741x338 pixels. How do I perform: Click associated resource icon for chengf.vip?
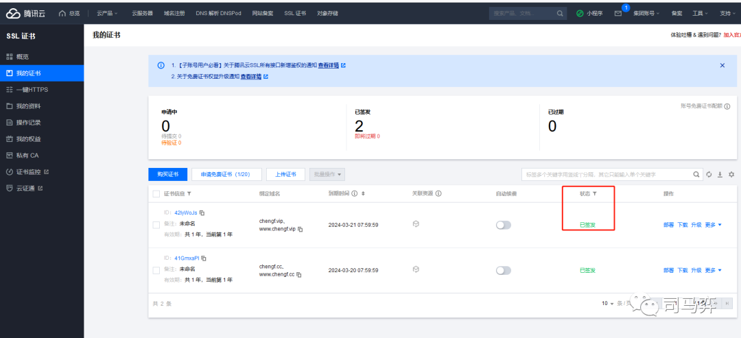(416, 224)
